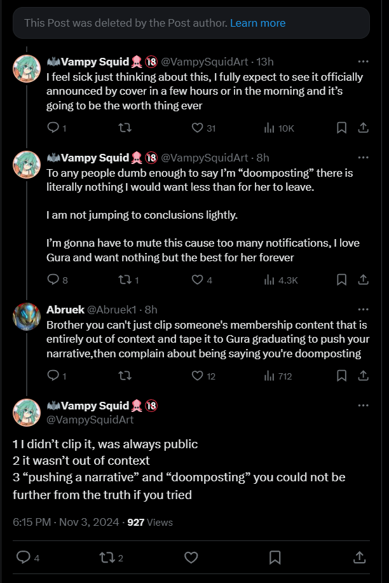Click the Learn more link
The image size is (389, 583).
[x=257, y=23]
